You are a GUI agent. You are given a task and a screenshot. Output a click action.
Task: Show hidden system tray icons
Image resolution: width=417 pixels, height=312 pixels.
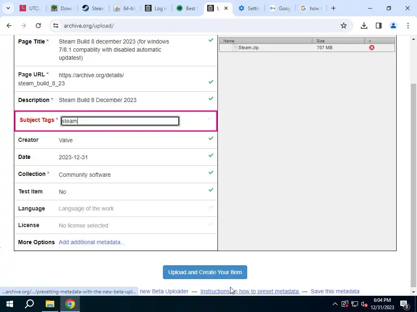(x=335, y=304)
